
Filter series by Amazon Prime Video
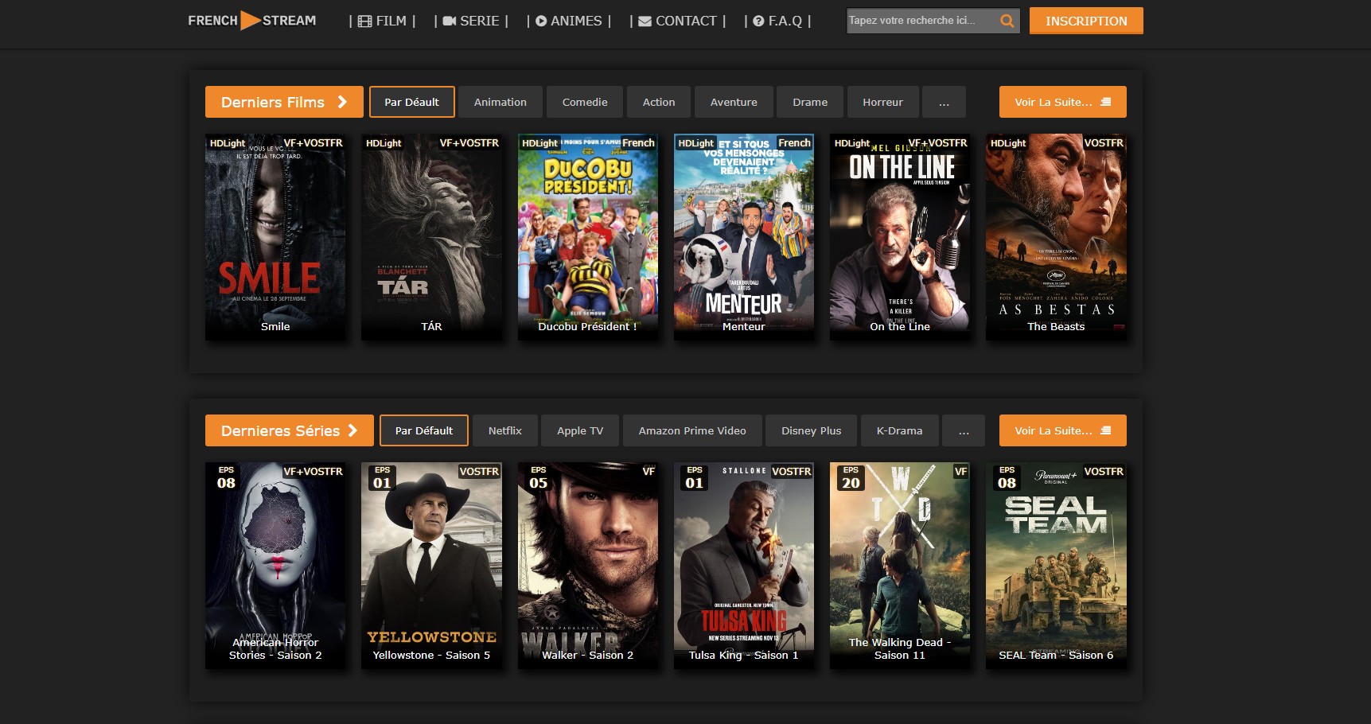(x=692, y=430)
